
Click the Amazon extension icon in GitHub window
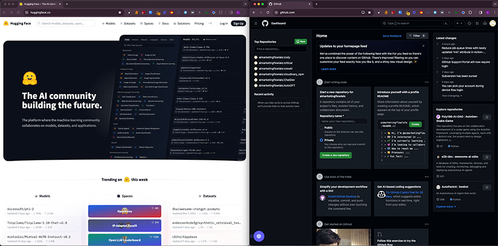[x=386, y=12]
